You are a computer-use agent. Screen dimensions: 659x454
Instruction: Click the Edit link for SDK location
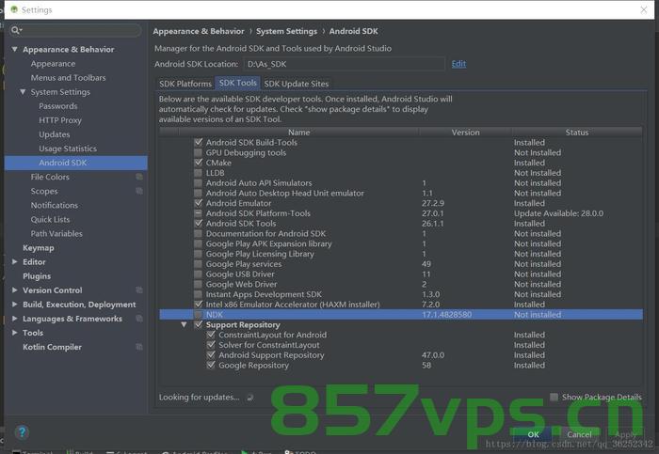click(458, 64)
